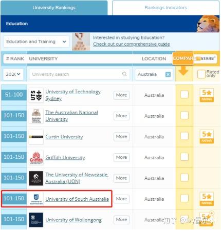The image size is (221, 231).
Task: Click the orange COMPARE button
Action: 183,58
